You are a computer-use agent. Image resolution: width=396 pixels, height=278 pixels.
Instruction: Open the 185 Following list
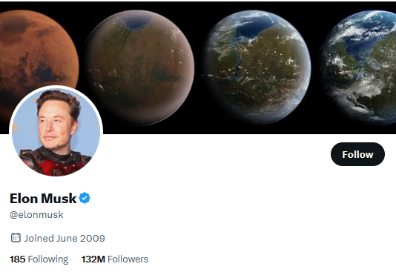[39, 259]
